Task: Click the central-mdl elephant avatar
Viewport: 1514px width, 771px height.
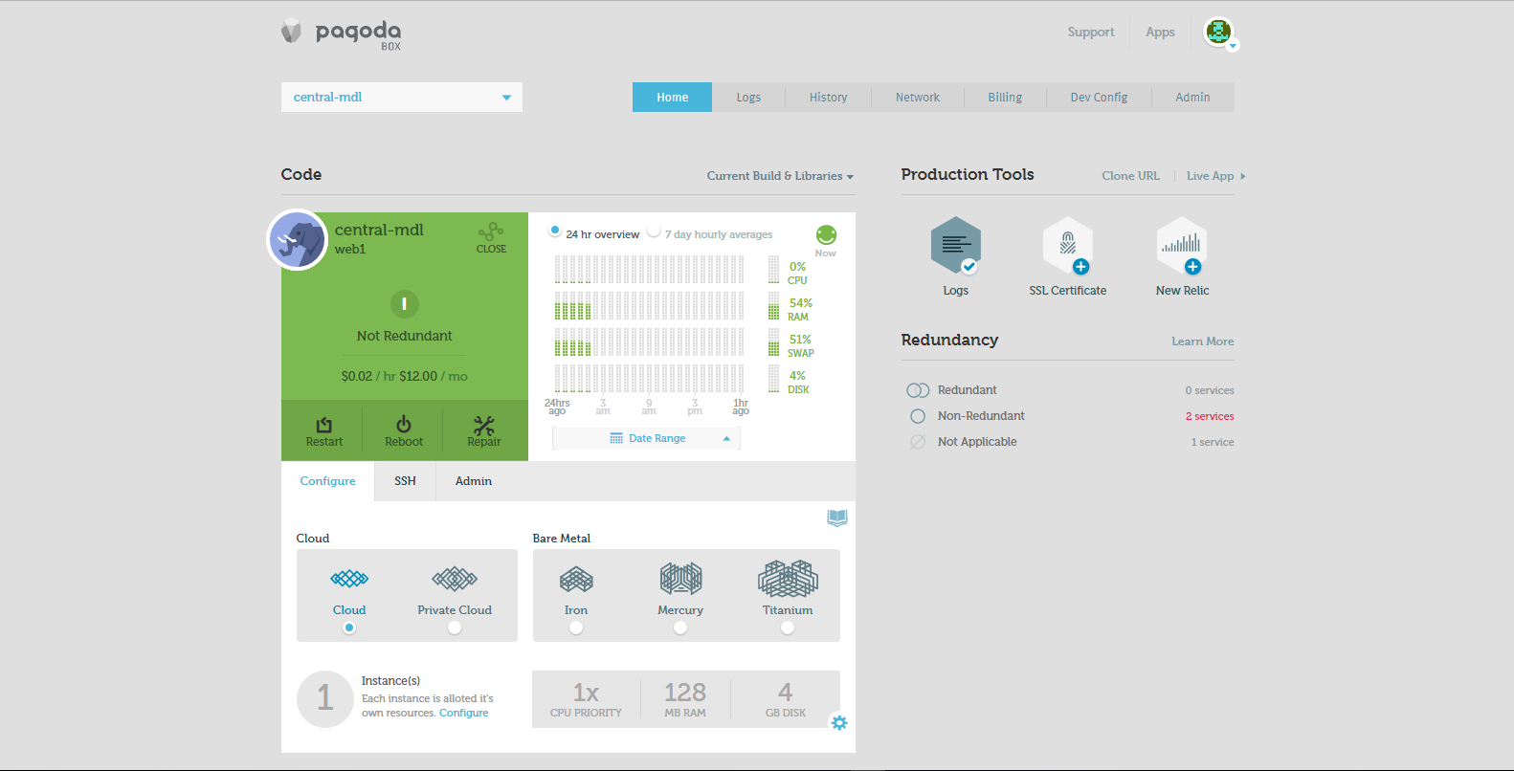Action: (298, 240)
